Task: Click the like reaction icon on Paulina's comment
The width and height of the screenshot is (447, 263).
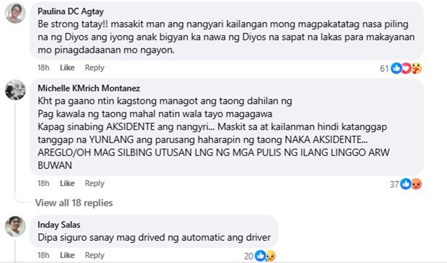Action: coord(396,68)
